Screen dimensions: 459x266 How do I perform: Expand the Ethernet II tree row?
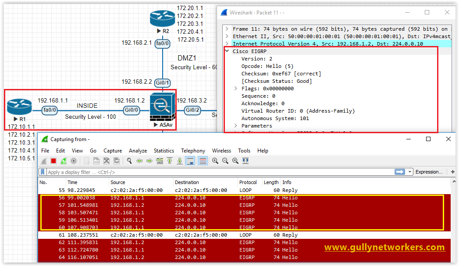pyautogui.click(x=227, y=36)
